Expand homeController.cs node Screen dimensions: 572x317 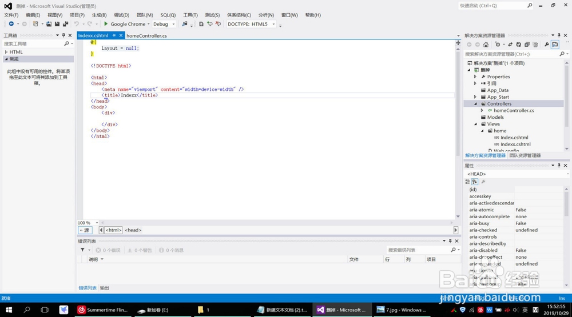(x=482, y=110)
